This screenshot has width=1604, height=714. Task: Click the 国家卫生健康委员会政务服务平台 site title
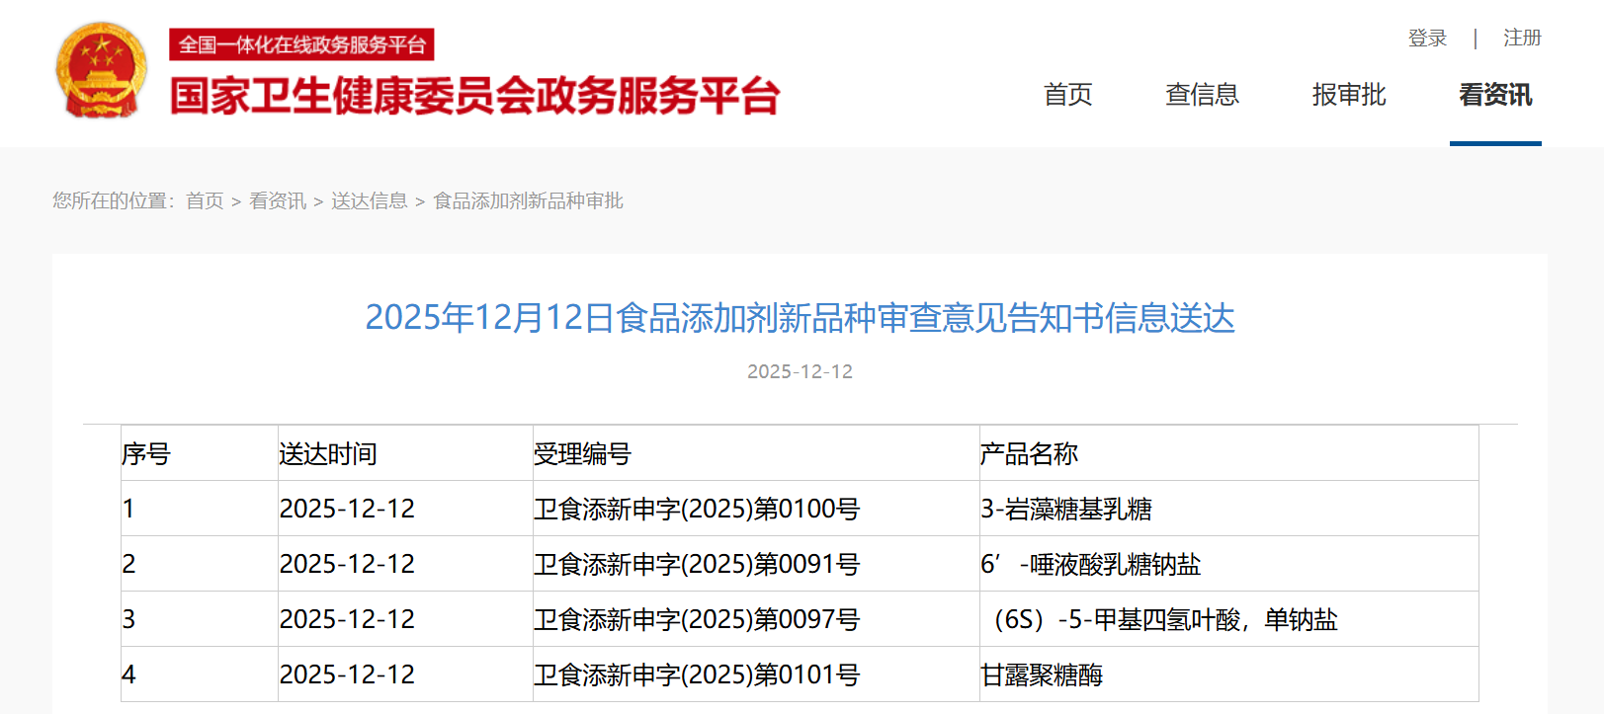point(474,96)
